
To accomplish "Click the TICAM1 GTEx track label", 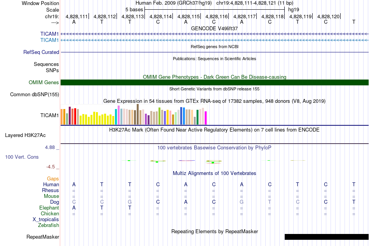I will point(49,116).
